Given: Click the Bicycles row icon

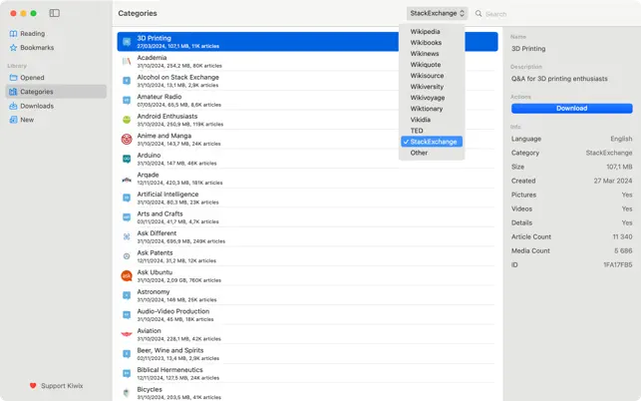Looking at the screenshot, I should point(127,393).
